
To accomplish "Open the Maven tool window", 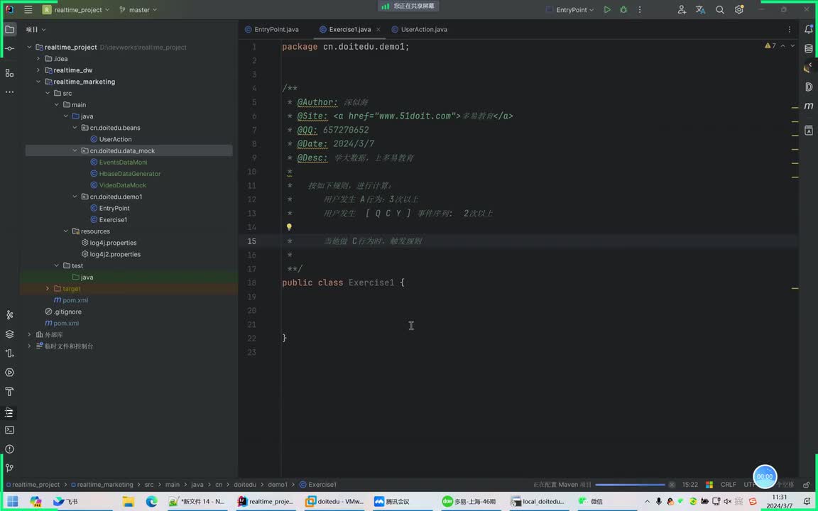I will click(809, 106).
